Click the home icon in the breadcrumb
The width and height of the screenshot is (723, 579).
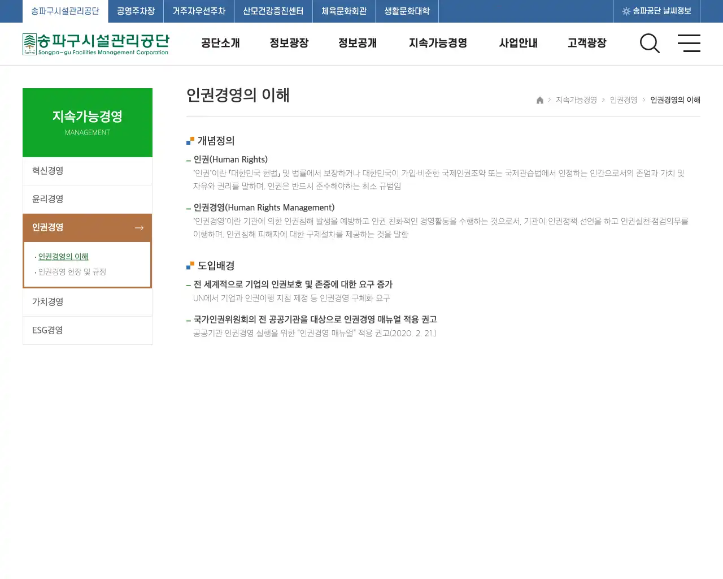539,100
